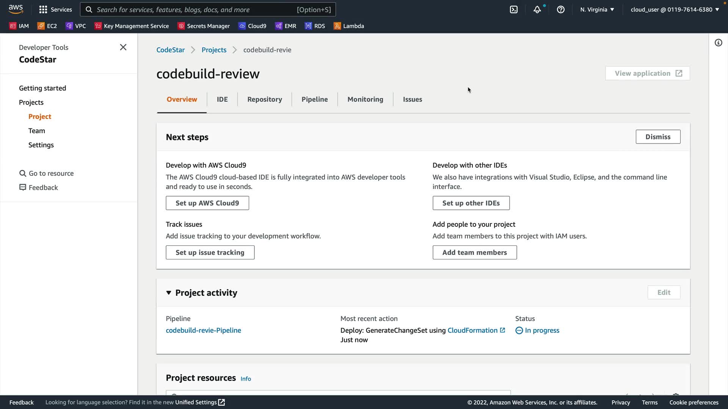728x409 pixels.
Task: Open Cloud9 shortcut in favorites bar
Action: [x=253, y=26]
